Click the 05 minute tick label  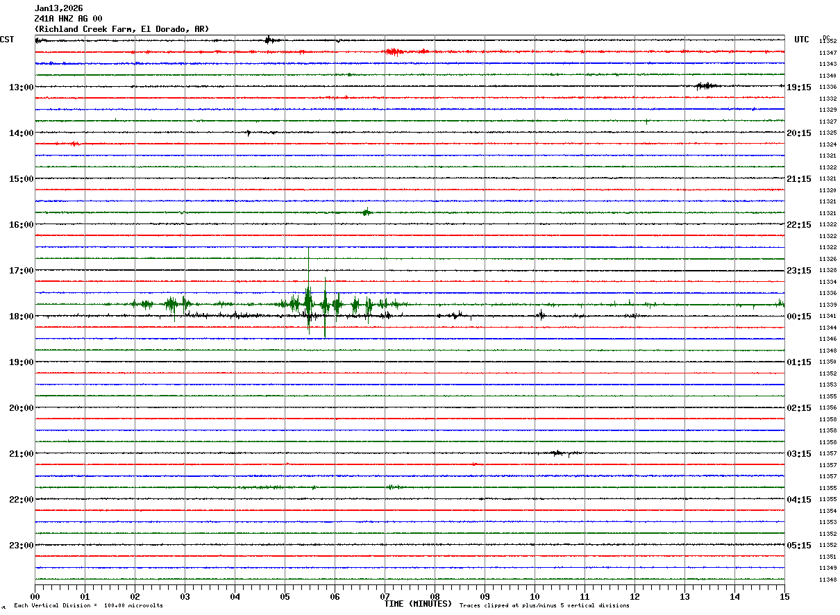(x=285, y=596)
